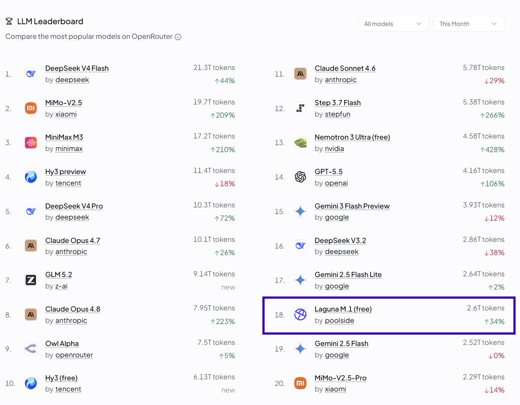
Task: Click the Claude Sonnet 4.6 Anthropic logo
Action: tap(300, 74)
